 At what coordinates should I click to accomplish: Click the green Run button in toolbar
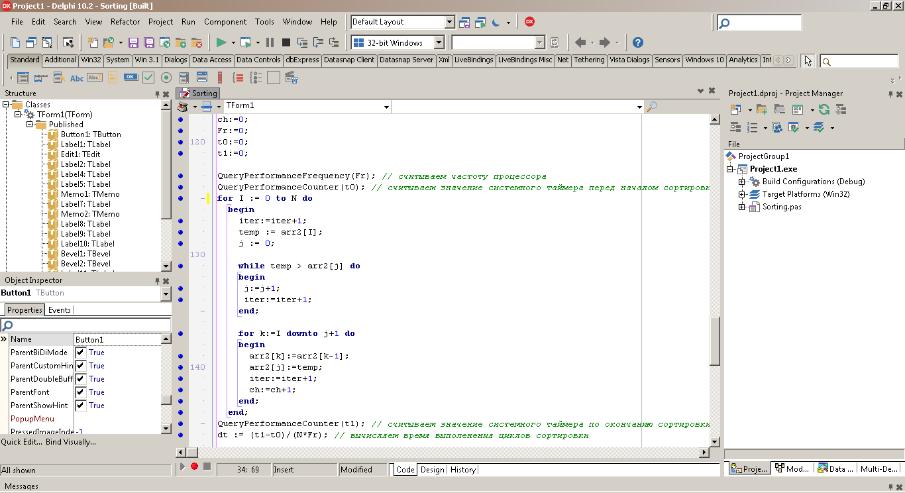click(x=221, y=42)
